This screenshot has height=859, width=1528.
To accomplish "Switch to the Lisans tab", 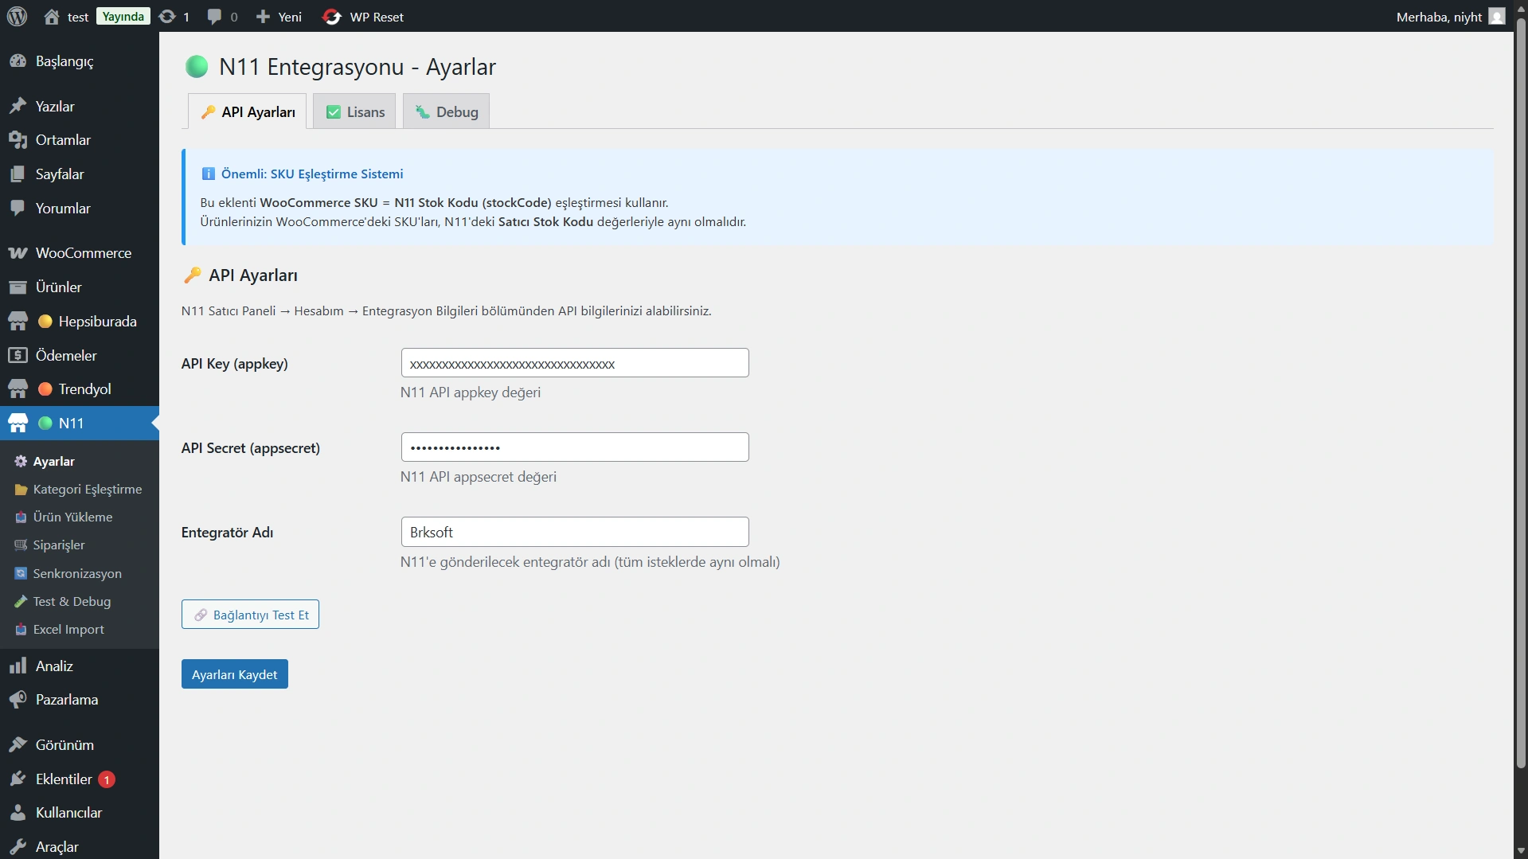I will point(355,112).
